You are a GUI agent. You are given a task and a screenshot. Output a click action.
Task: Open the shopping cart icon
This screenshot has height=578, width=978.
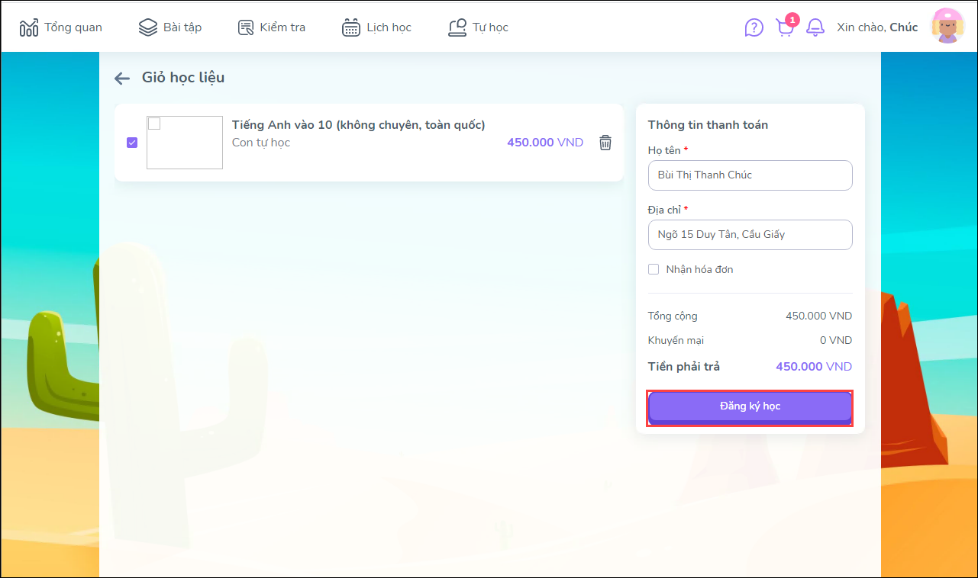coord(785,27)
